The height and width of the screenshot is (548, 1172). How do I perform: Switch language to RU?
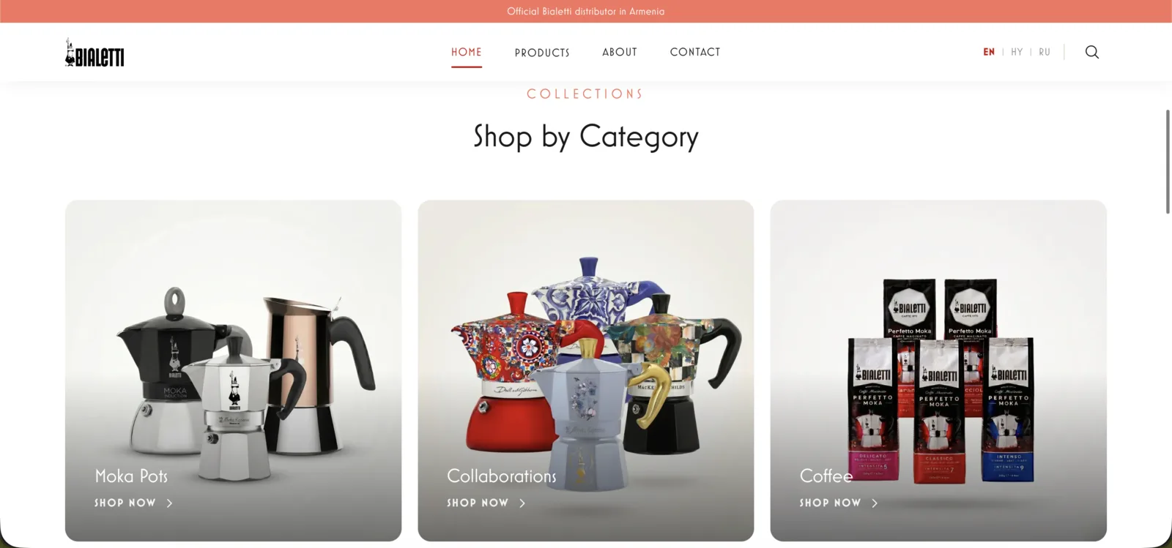pyautogui.click(x=1045, y=52)
